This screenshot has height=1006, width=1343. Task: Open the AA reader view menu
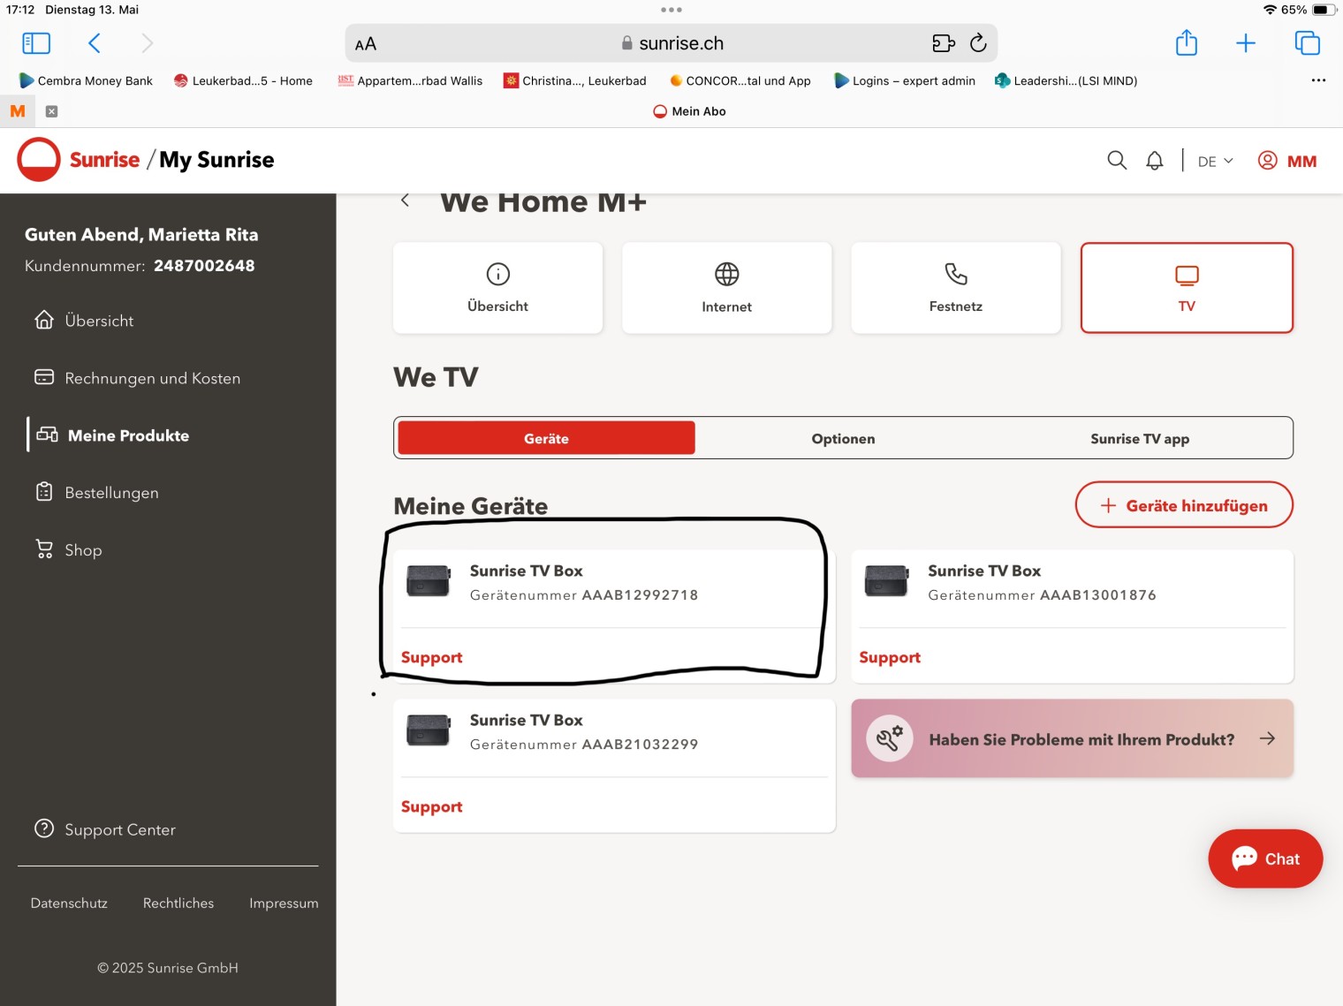[366, 44]
